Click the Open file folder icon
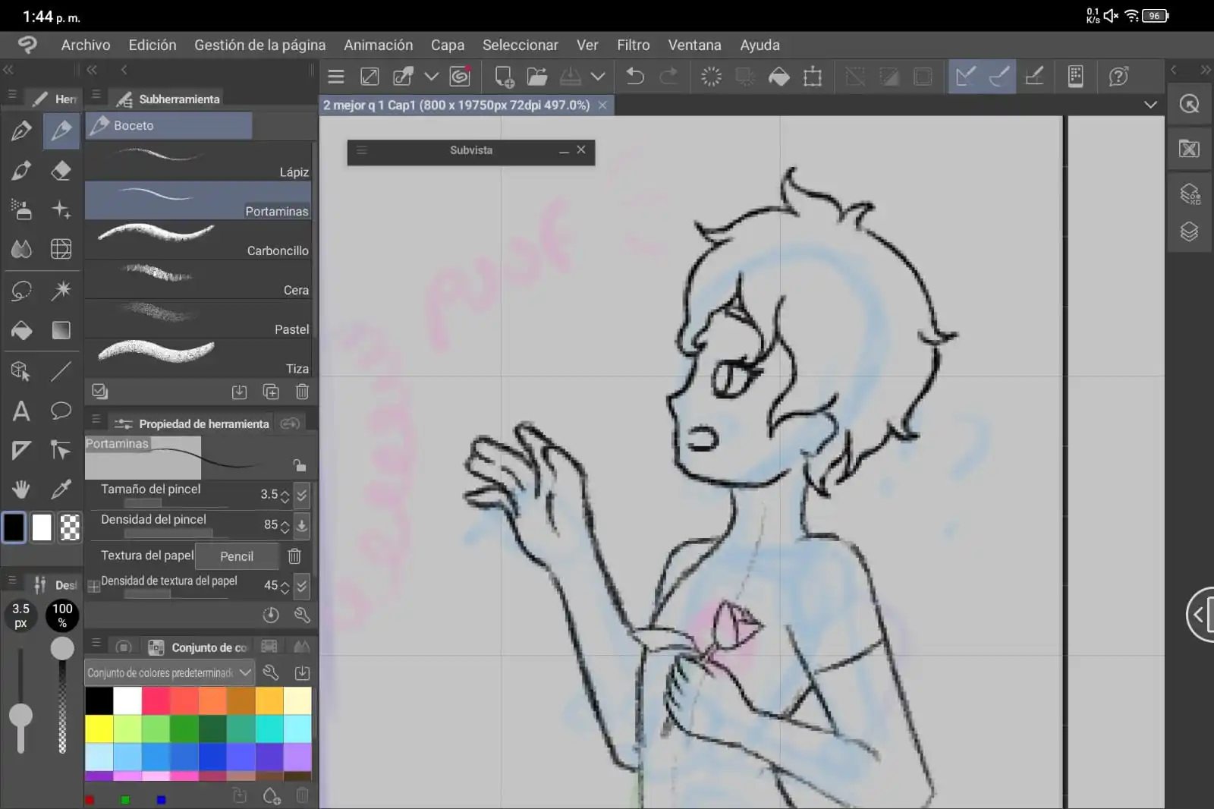This screenshot has height=809, width=1214. click(x=537, y=77)
